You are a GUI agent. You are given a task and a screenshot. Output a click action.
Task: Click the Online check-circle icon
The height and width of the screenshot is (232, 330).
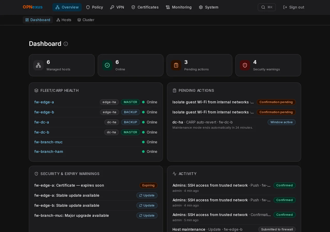[107, 65]
